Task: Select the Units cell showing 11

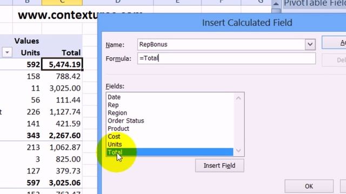Action: click(28, 88)
